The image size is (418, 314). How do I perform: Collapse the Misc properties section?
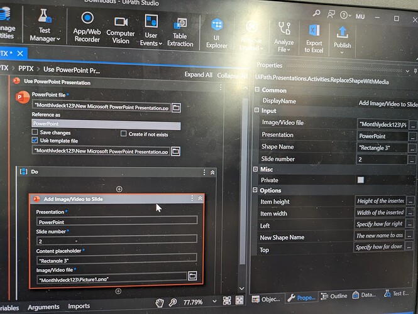point(255,169)
